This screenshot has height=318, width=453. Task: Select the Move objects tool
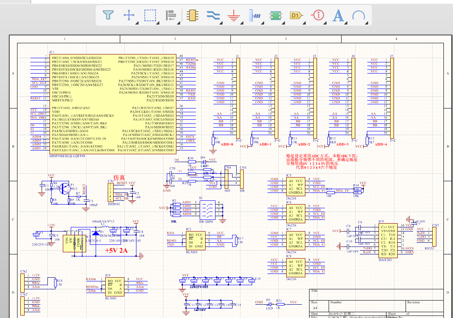(x=129, y=16)
